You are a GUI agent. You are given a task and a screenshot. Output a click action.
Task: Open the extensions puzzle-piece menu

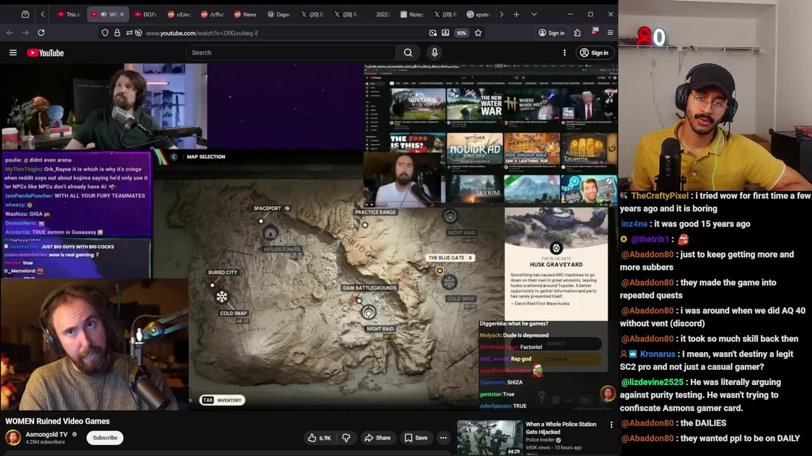(x=577, y=33)
